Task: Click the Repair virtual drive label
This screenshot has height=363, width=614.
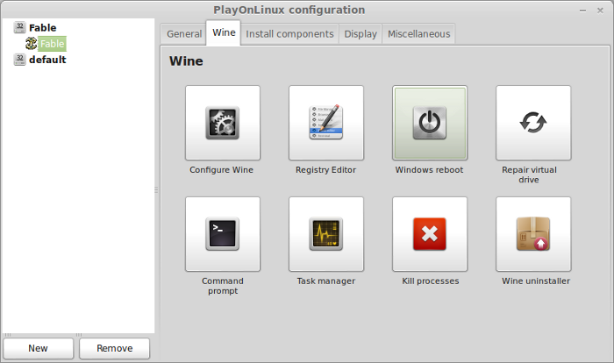Action: click(x=529, y=174)
